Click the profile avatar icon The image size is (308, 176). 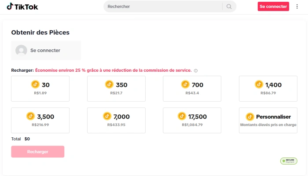[x=21, y=51]
